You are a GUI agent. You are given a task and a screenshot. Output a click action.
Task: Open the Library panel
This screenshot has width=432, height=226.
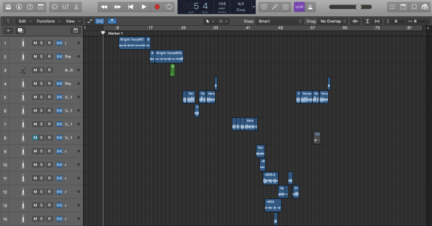[8, 7]
